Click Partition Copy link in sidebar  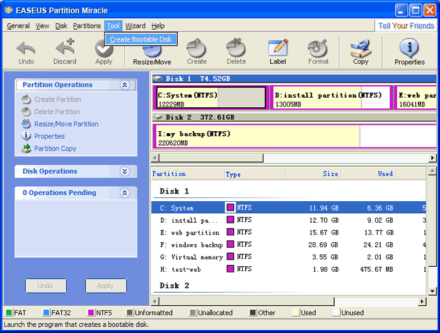(55, 148)
